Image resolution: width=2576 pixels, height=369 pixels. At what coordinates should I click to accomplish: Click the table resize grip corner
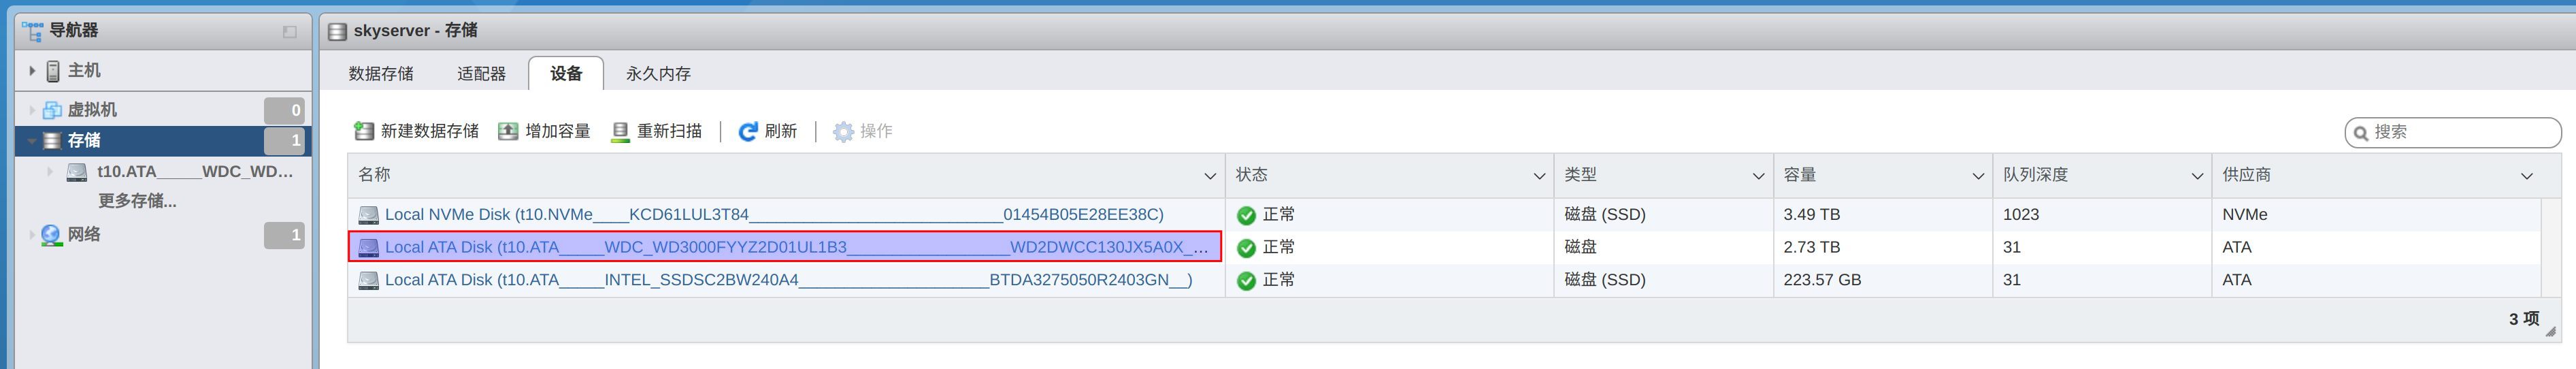pyautogui.click(x=2551, y=331)
